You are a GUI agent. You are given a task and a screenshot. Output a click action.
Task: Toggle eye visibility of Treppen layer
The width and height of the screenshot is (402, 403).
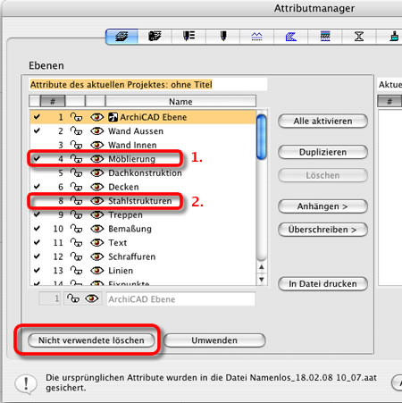click(x=96, y=214)
